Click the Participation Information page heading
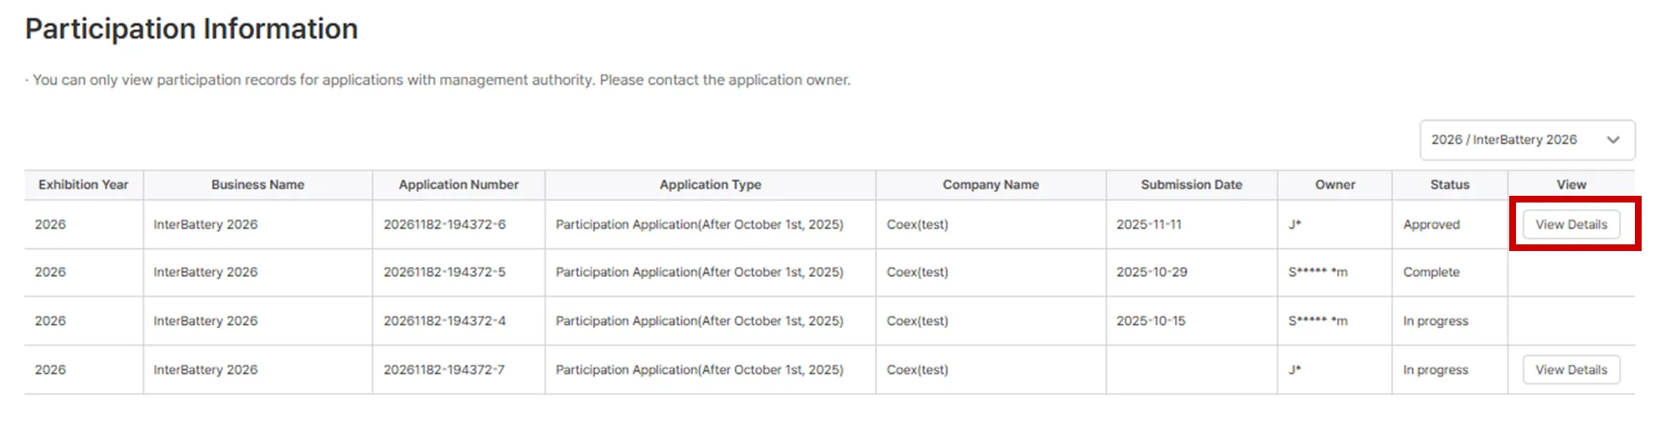Image resolution: width=1676 pixels, height=441 pixels. [x=191, y=29]
